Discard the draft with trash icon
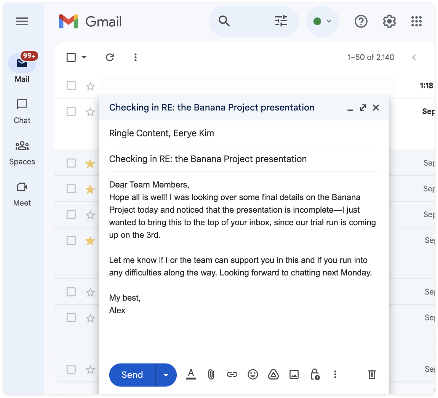The height and width of the screenshot is (398, 438). point(372,374)
